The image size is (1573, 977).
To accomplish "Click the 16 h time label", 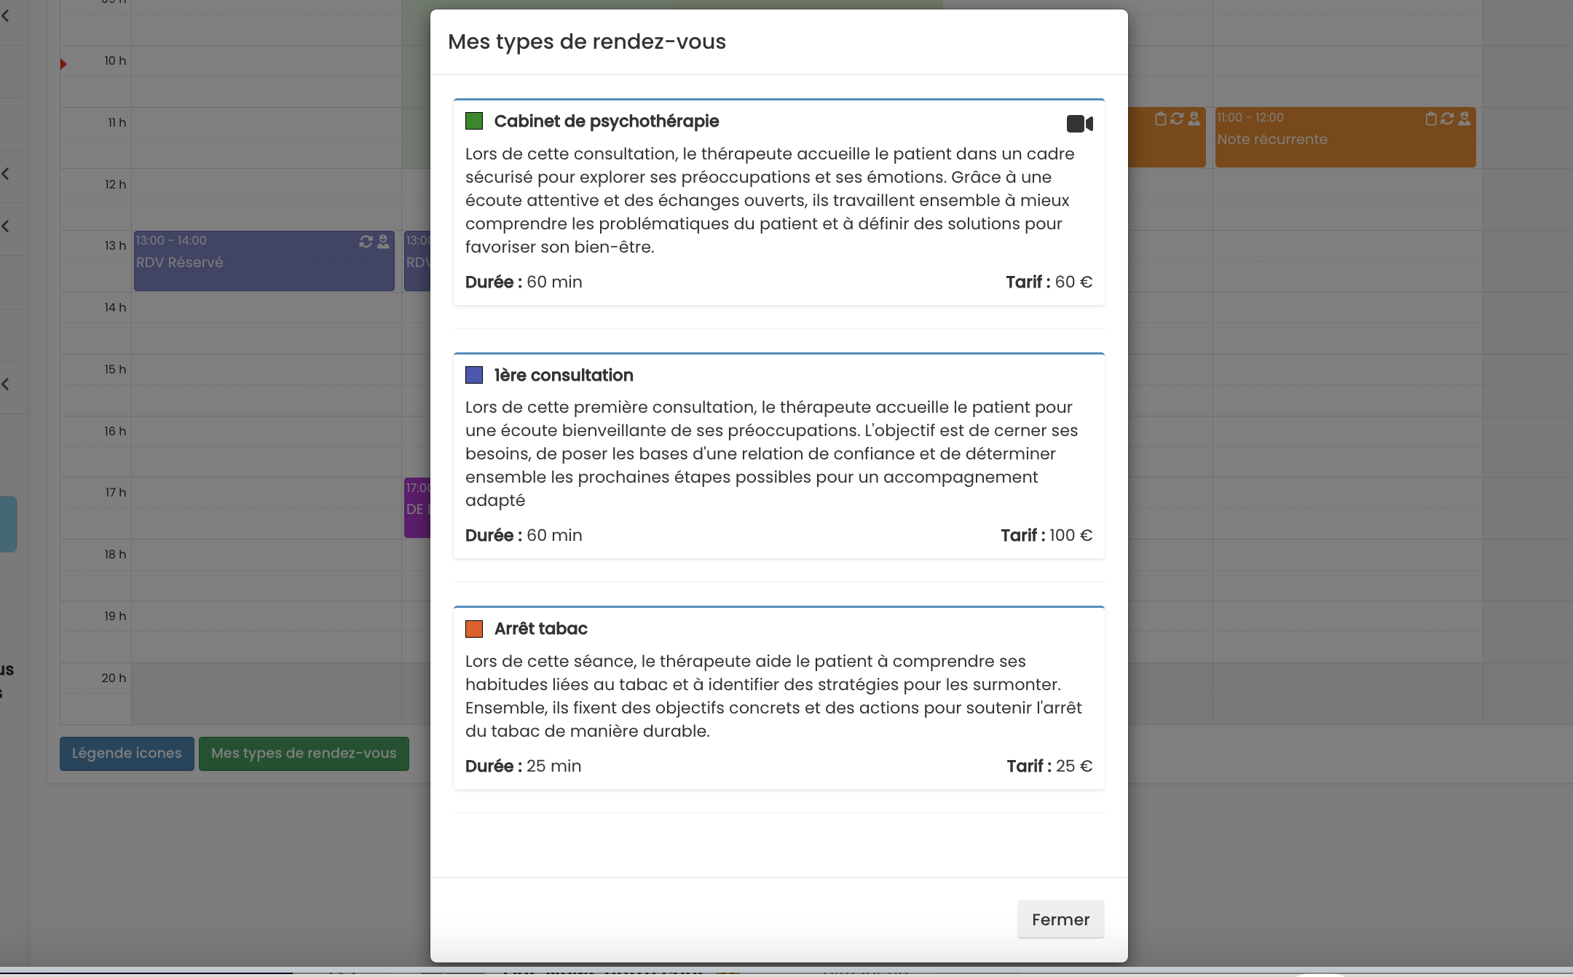I will (115, 431).
